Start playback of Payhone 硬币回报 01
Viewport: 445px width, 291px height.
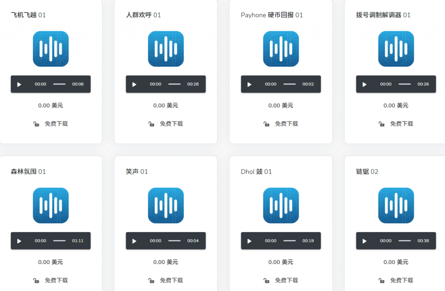click(x=249, y=84)
